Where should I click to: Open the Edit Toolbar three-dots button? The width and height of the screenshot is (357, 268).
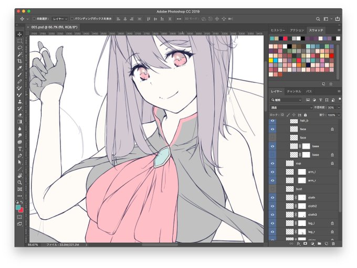coord(20,196)
